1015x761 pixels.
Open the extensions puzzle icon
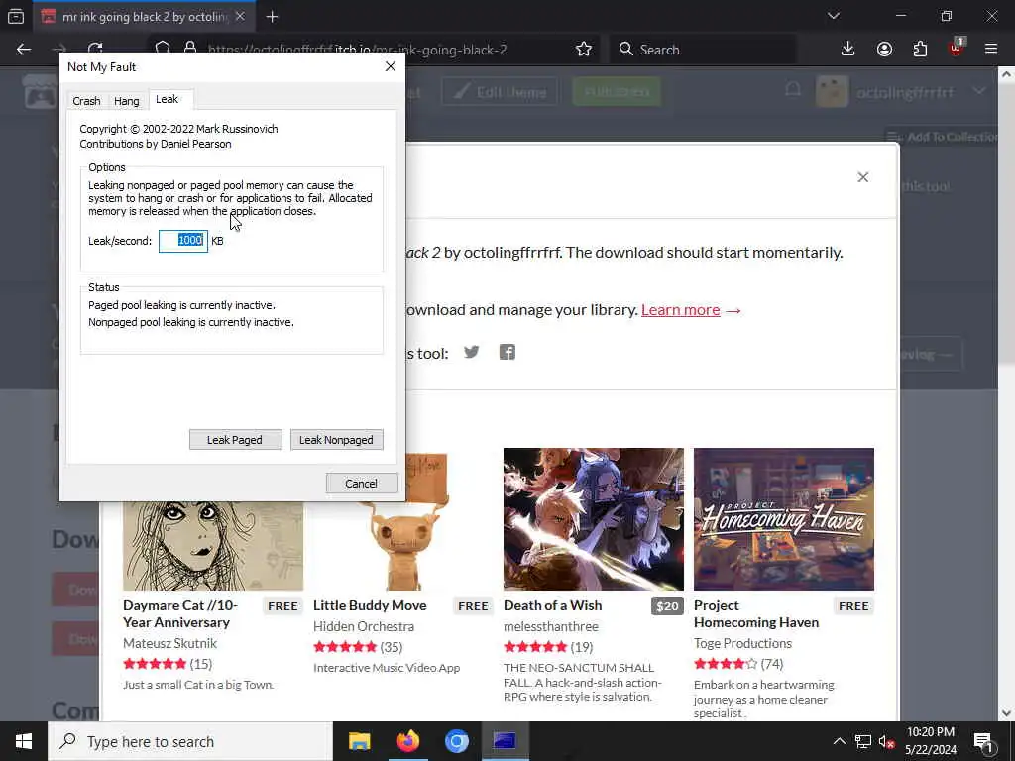920,50
